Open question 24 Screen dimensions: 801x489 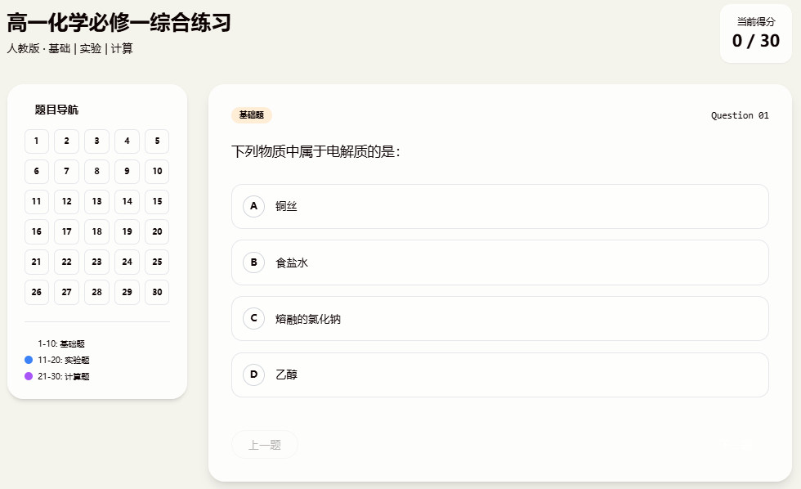coord(127,262)
